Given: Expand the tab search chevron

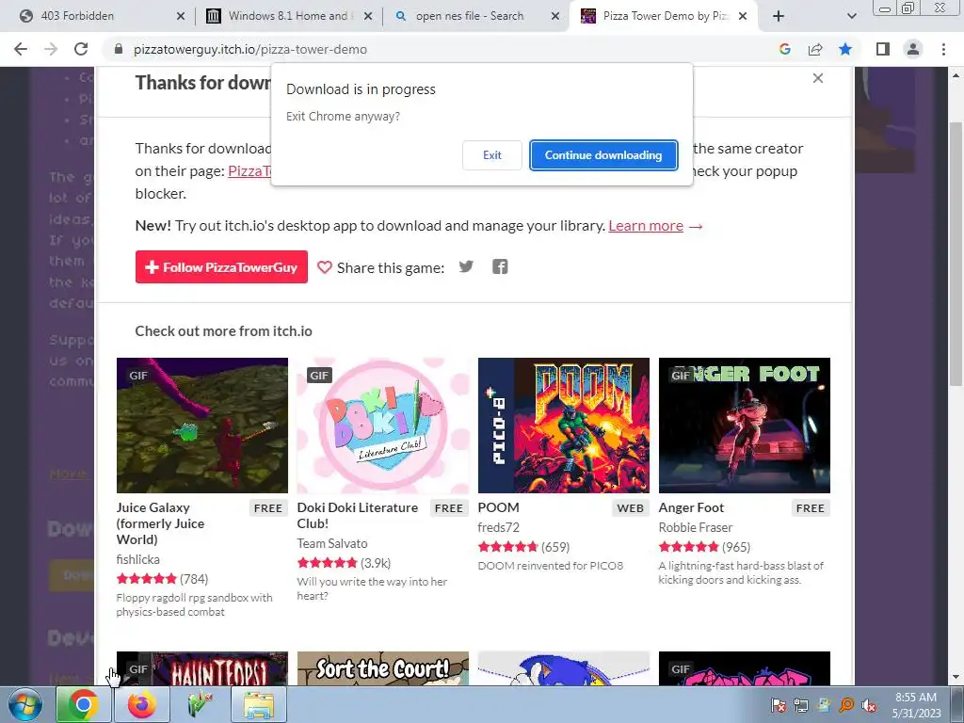Looking at the screenshot, I should pyautogui.click(x=851, y=16).
